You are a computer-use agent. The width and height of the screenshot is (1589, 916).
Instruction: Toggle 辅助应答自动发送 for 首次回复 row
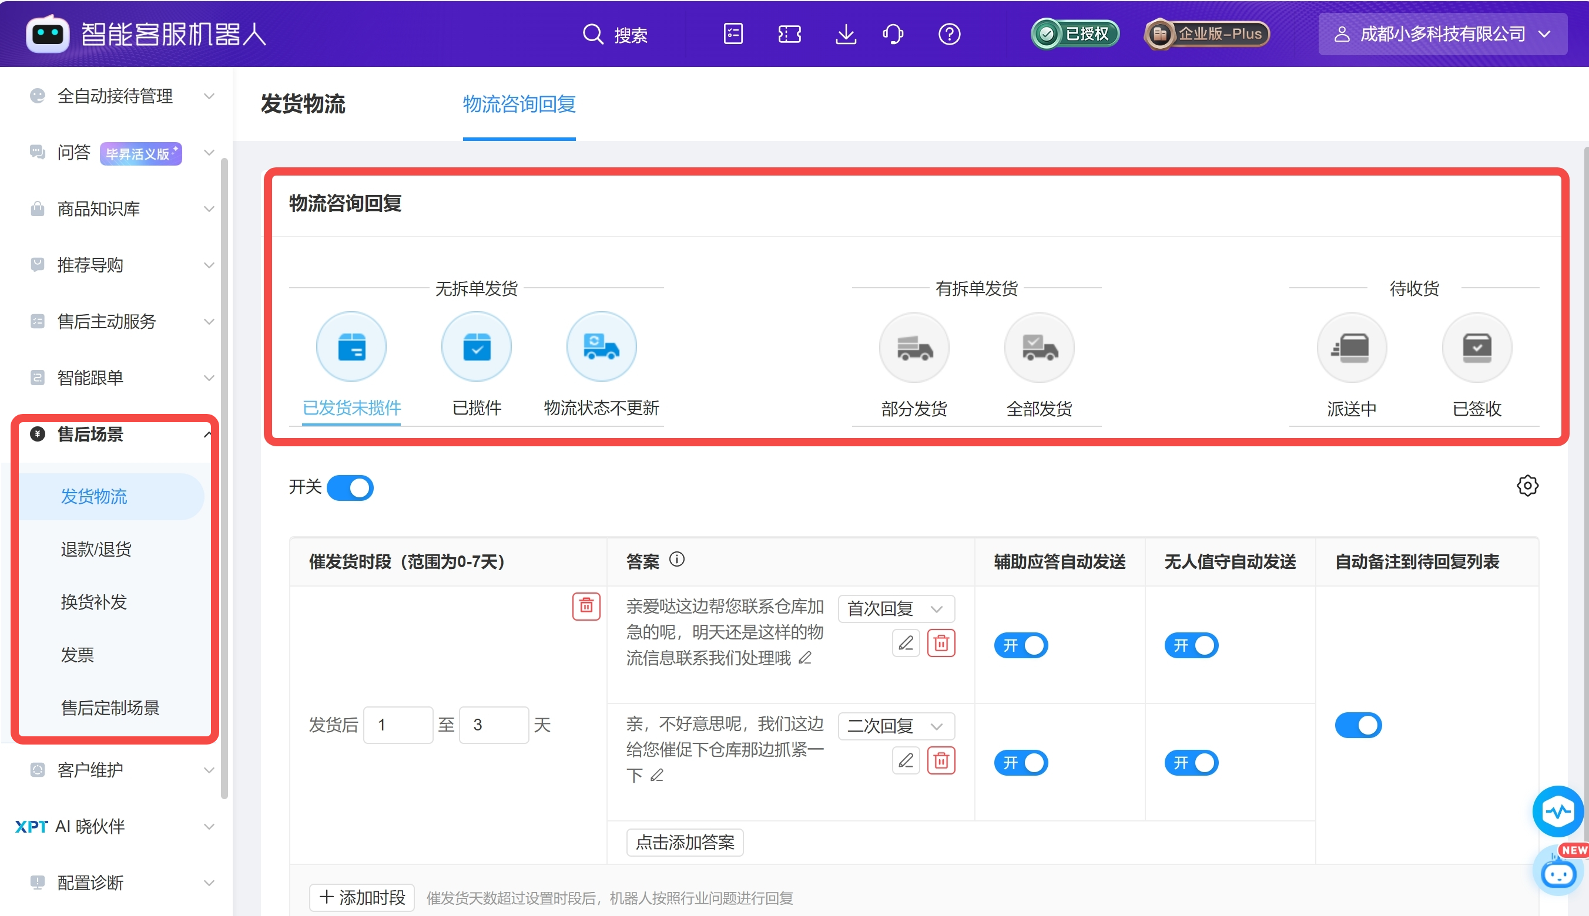1021,645
